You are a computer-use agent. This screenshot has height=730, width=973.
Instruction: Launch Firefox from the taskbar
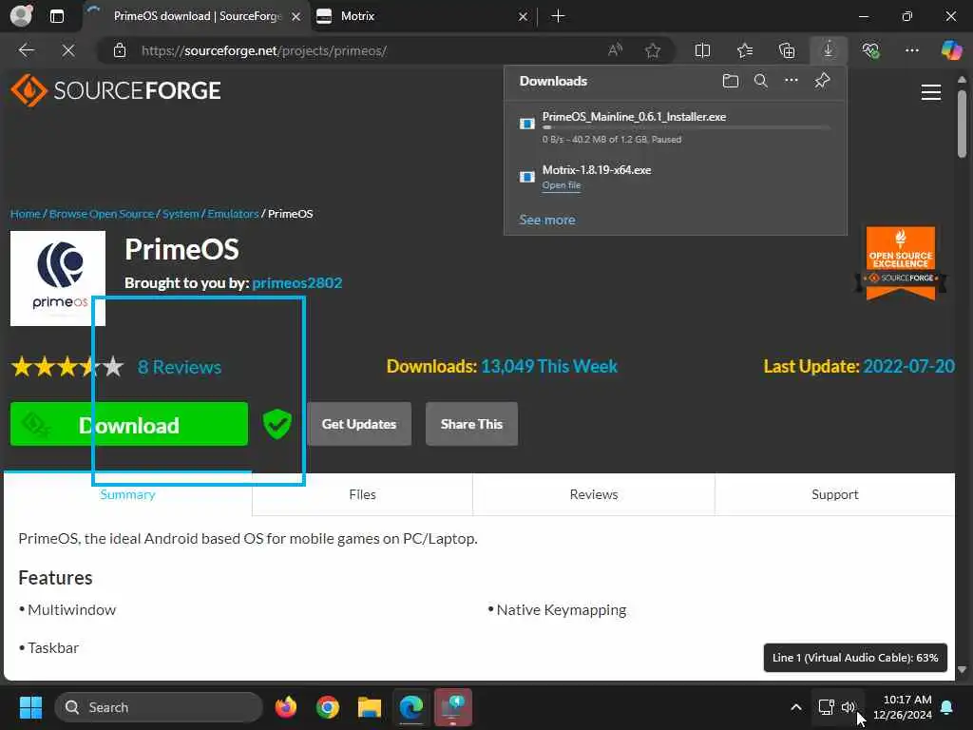click(x=286, y=707)
